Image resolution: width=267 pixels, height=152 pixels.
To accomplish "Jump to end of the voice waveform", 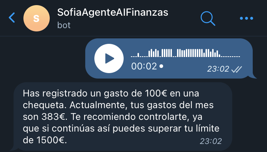I will point(239,56).
